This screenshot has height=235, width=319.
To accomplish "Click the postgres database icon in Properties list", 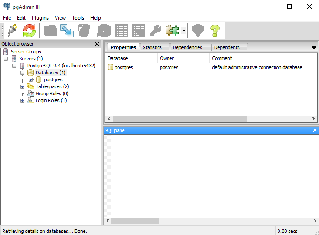I will (111, 67).
